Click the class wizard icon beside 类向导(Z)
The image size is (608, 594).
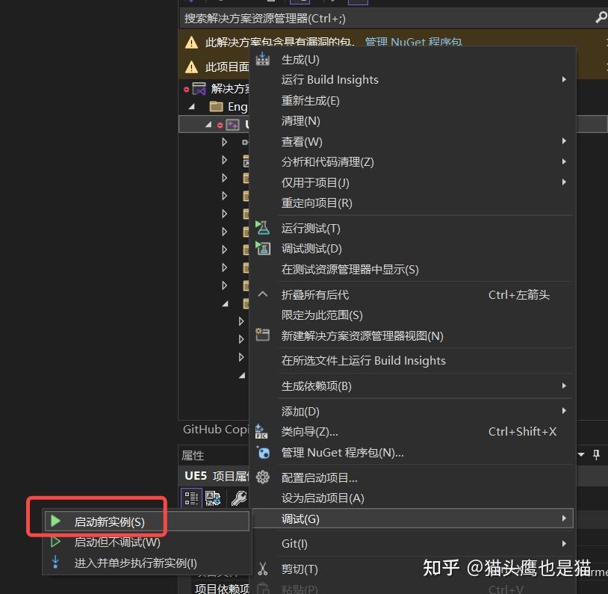(x=262, y=431)
